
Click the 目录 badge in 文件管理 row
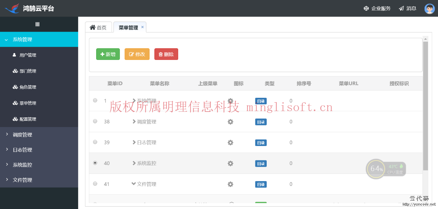261,184
